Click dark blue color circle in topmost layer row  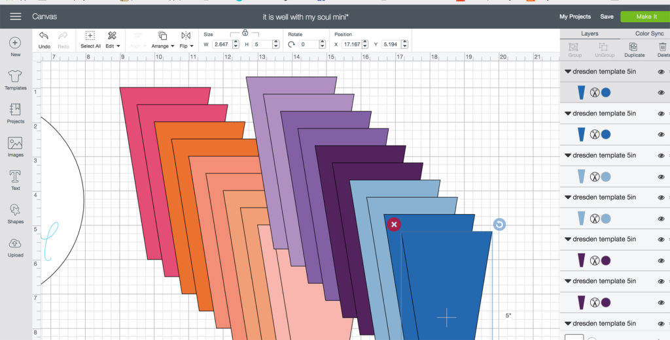(606, 93)
